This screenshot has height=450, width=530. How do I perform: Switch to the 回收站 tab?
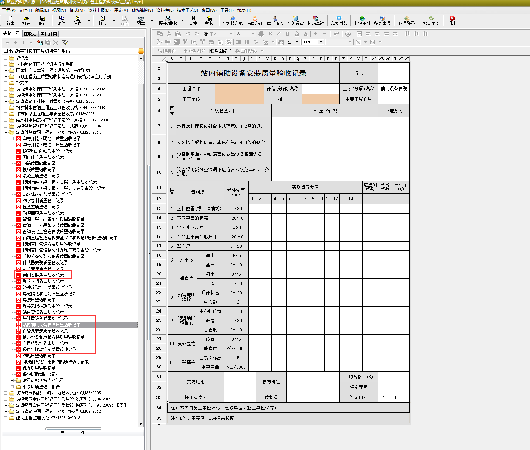coord(30,34)
